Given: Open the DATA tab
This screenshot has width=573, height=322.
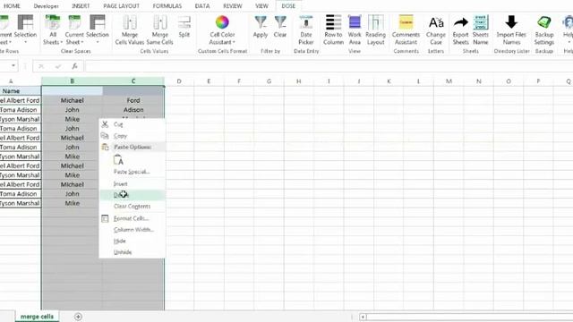Looking at the screenshot, I should pyautogui.click(x=202, y=6).
